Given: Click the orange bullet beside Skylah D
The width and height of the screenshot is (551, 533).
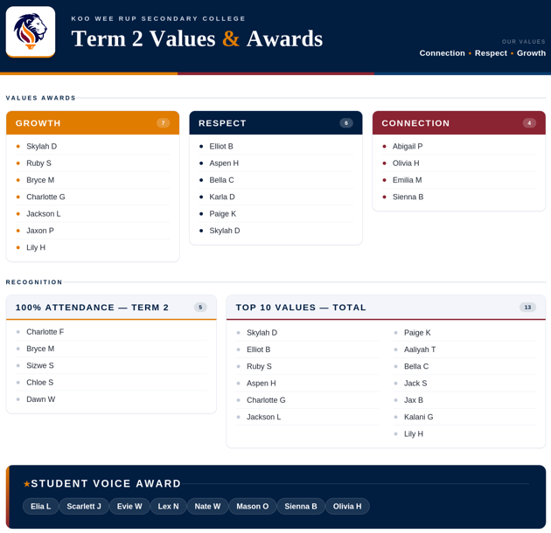Looking at the screenshot, I should 18,147.
